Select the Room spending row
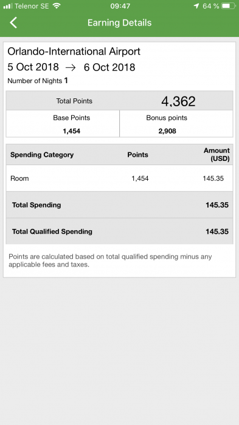 click(119, 178)
